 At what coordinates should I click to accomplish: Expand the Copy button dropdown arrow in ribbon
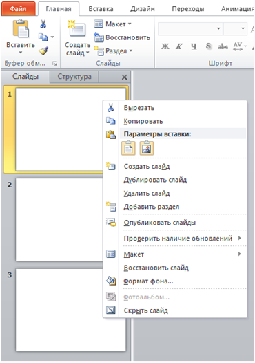52,37
